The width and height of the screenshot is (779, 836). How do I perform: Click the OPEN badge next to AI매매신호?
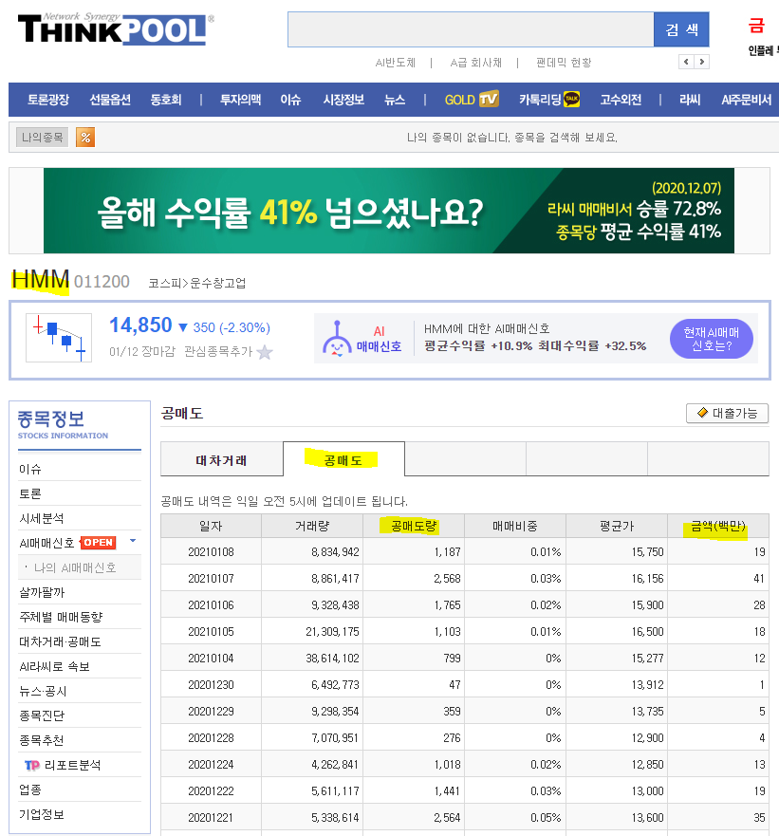pos(98,543)
